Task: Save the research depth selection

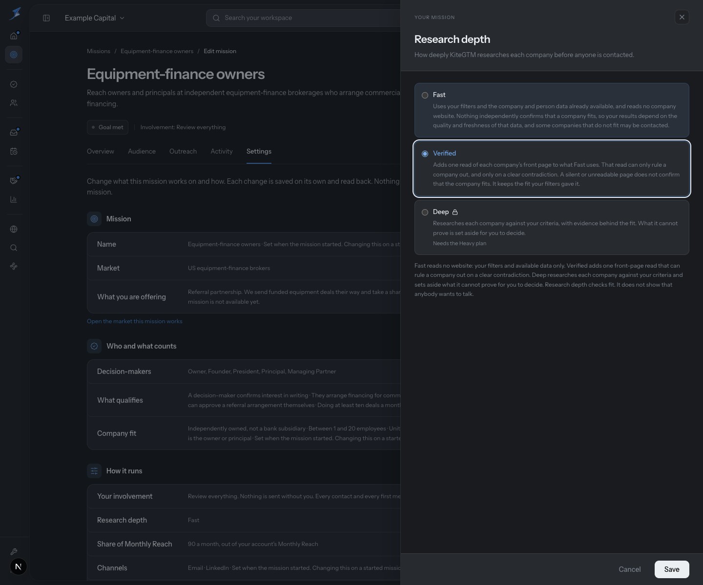Action: pyautogui.click(x=672, y=569)
